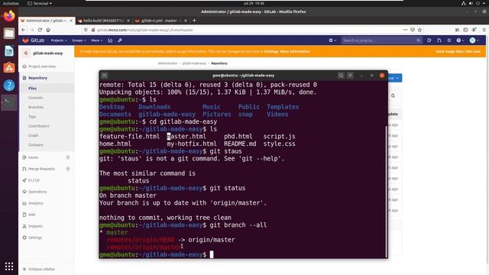Open the terminal hamburger menu
This screenshot has height=275, width=489.
[x=350, y=76]
